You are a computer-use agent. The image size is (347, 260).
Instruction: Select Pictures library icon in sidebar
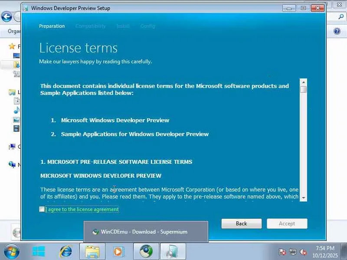click(16, 120)
